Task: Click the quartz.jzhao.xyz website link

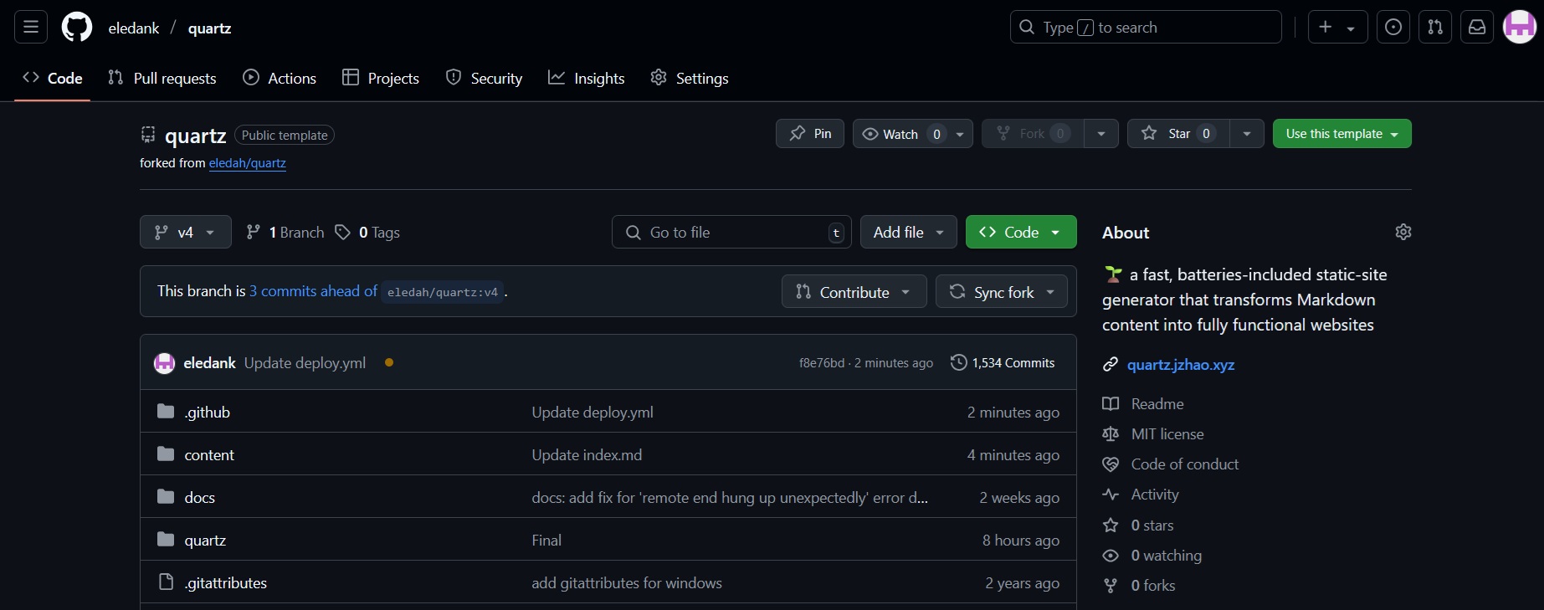Action: (1180, 365)
